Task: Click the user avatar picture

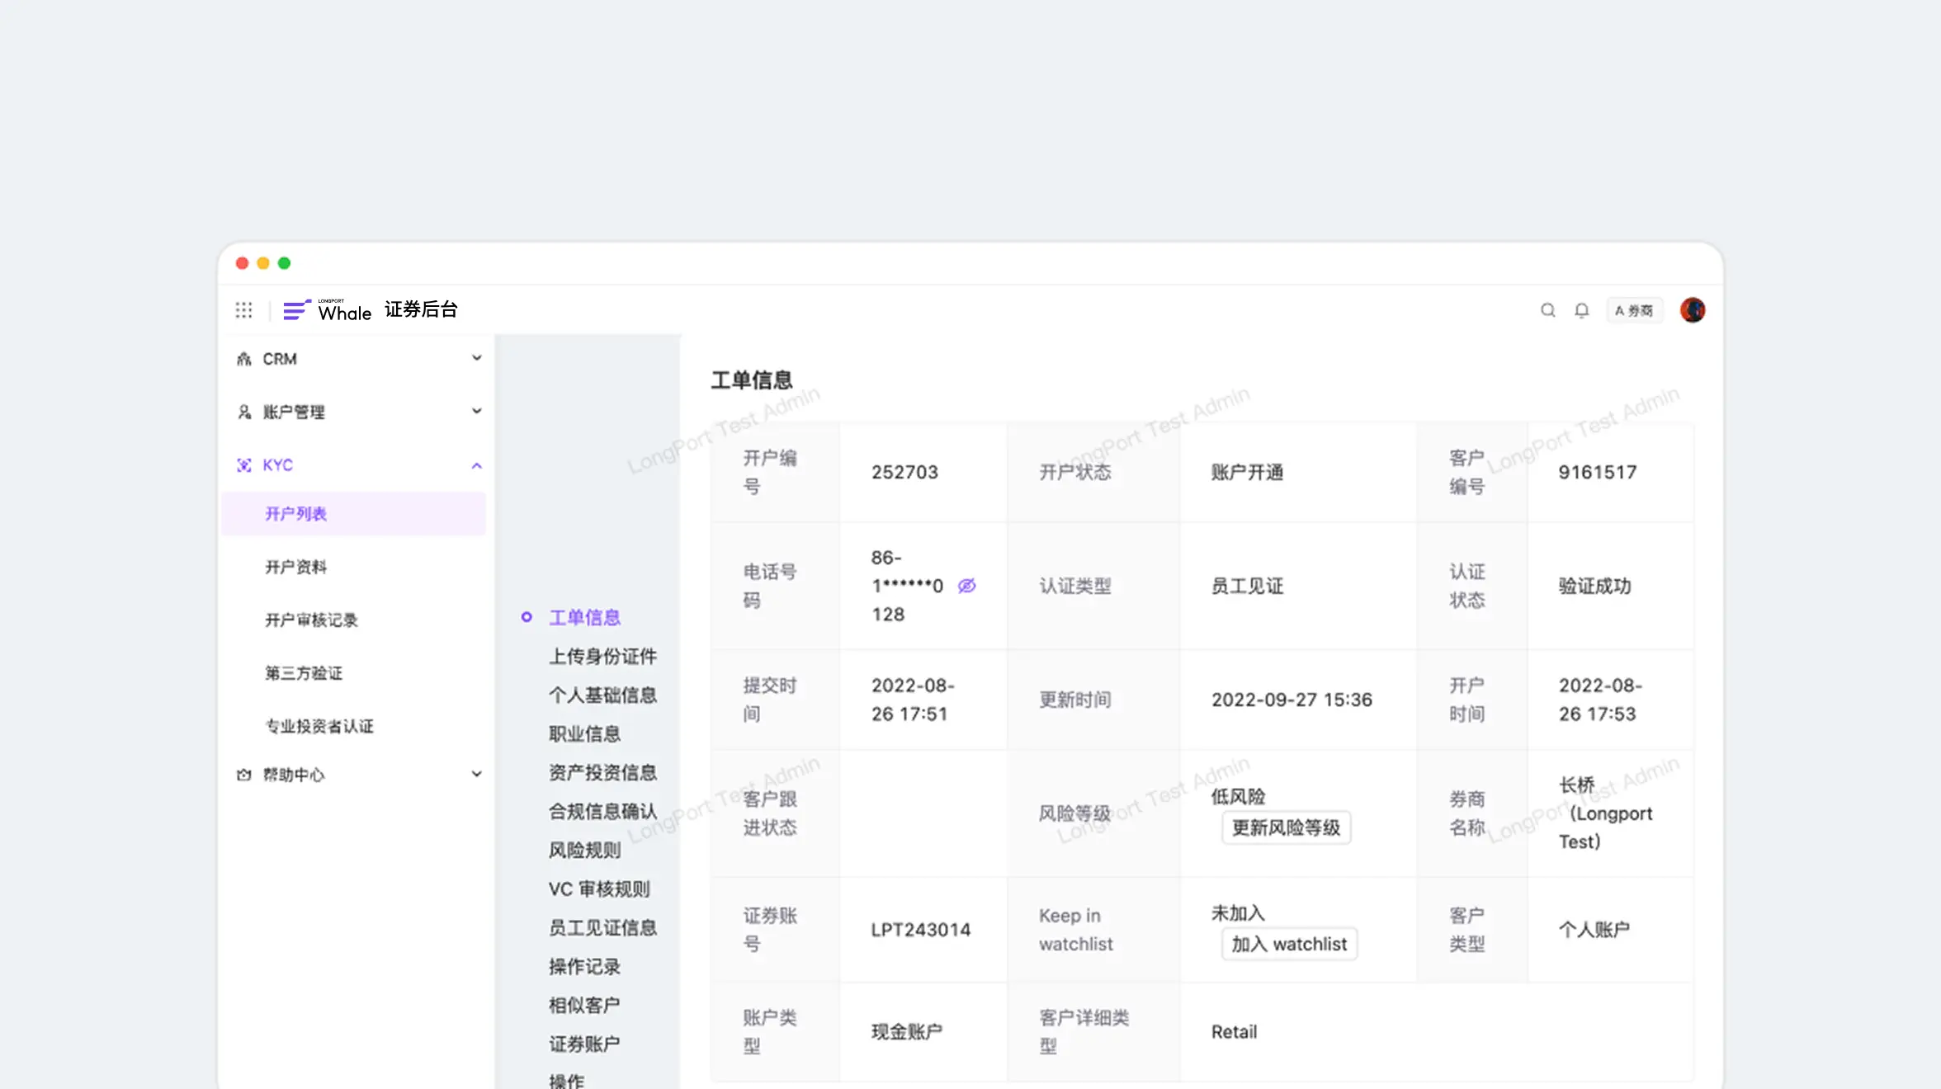Action: [x=1692, y=310]
